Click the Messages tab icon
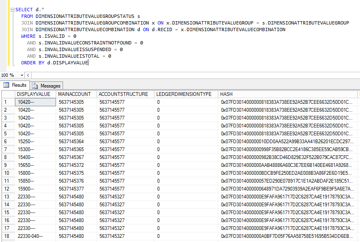360x242 pixels. [x=35, y=86]
